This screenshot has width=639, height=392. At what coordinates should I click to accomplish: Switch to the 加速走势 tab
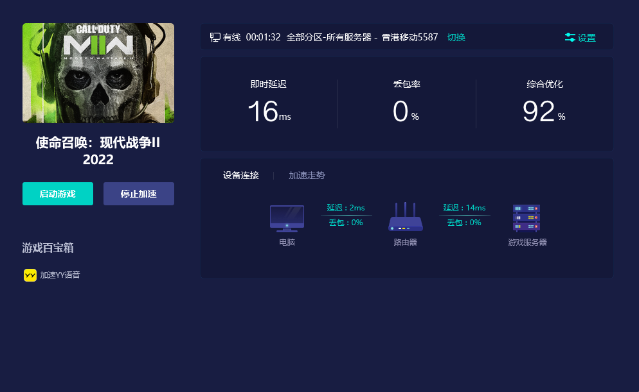click(x=307, y=175)
